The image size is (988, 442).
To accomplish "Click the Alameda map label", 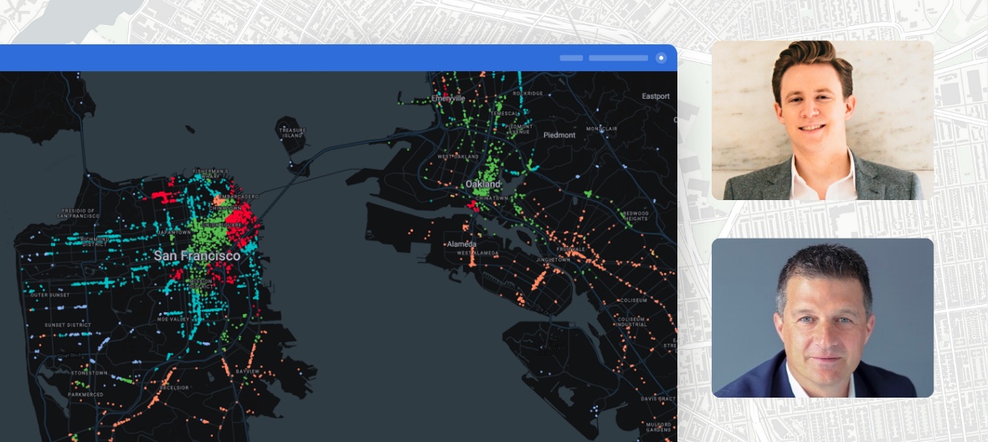I will [462, 244].
